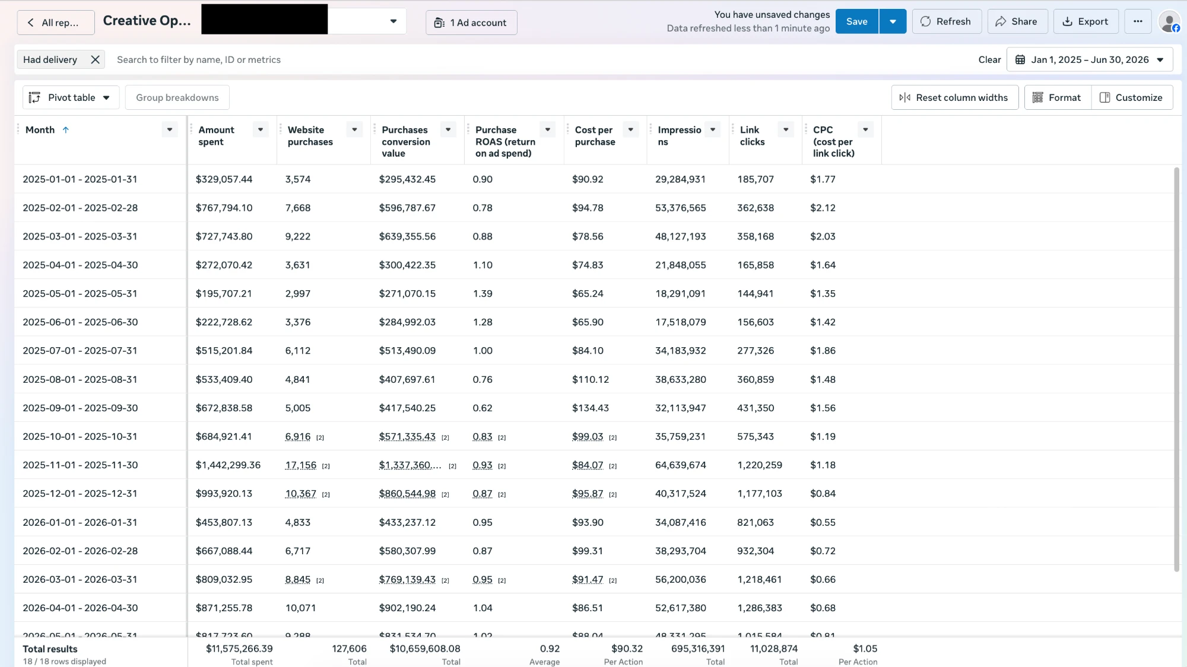Open footnote [2] beside 6,916 purchases
The width and height of the screenshot is (1187, 667).
click(320, 437)
